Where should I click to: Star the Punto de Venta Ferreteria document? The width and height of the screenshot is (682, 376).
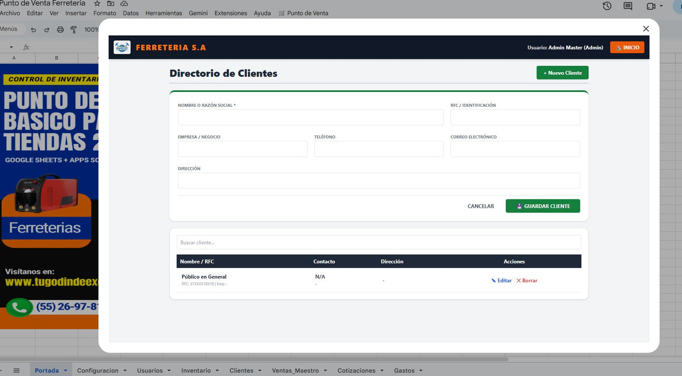click(x=97, y=3)
